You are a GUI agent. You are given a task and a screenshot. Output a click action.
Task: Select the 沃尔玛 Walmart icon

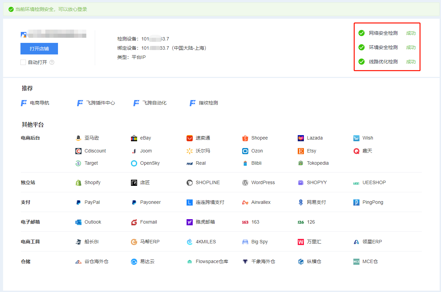[190, 151]
